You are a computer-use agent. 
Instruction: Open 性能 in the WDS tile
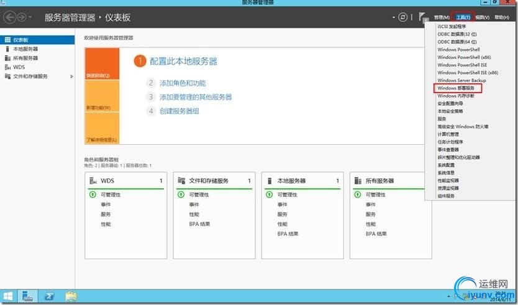(x=106, y=224)
